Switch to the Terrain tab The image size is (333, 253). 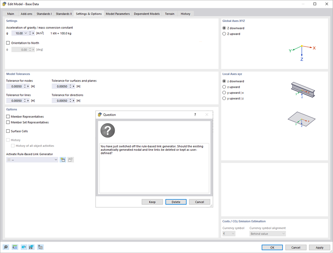(x=170, y=14)
